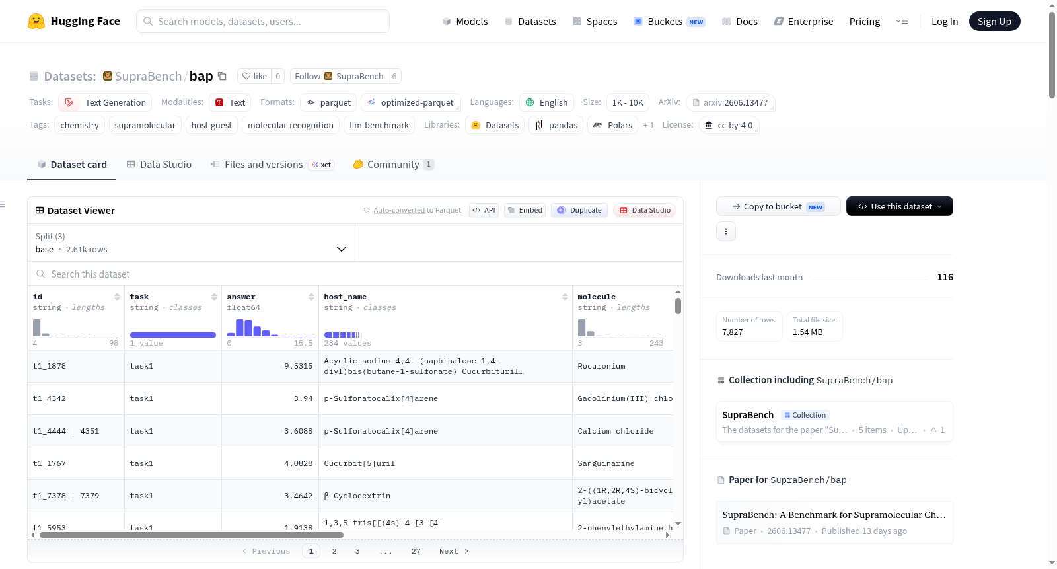The width and height of the screenshot is (1057, 569).
Task: Click the search magnifier in dataset search
Action: [41, 274]
